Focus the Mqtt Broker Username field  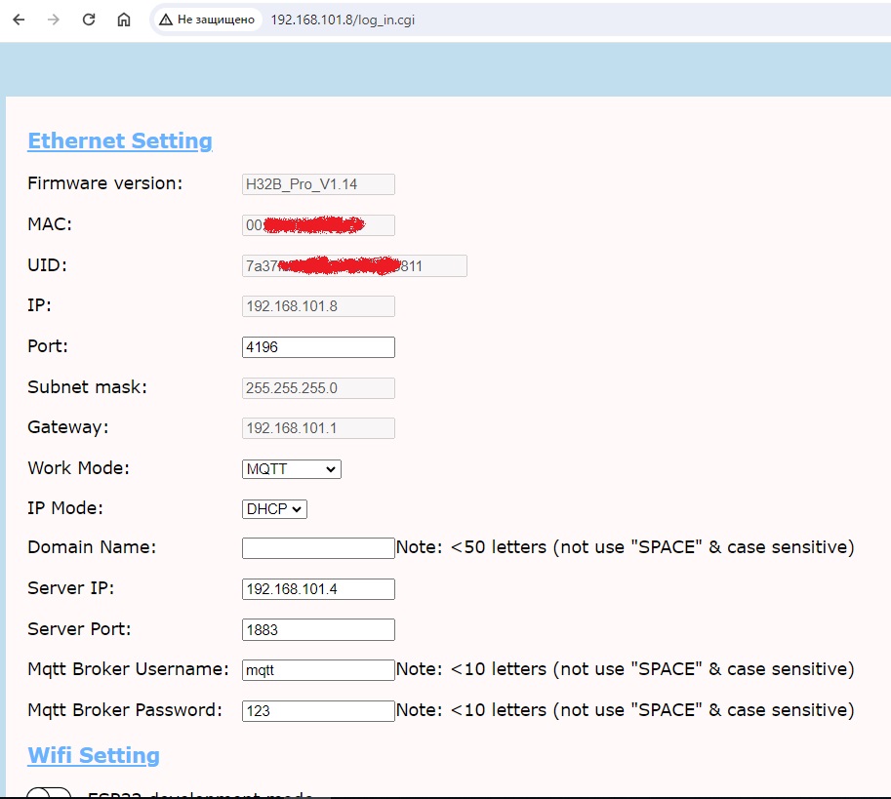pyautogui.click(x=318, y=670)
